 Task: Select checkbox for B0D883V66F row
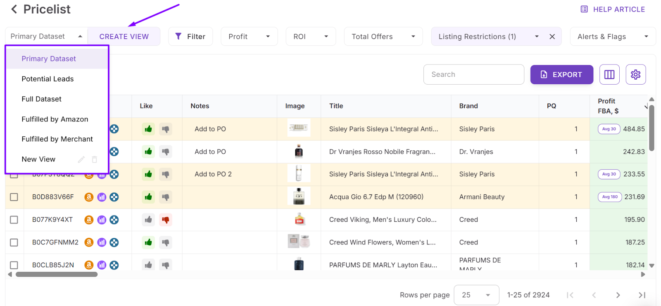(14, 197)
